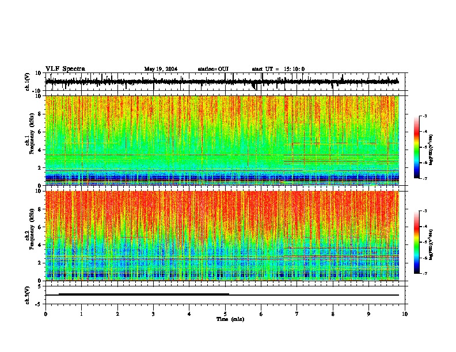456x352 pixels.
Task: Select the date label "May 19, 2024"
Action: coord(161,69)
